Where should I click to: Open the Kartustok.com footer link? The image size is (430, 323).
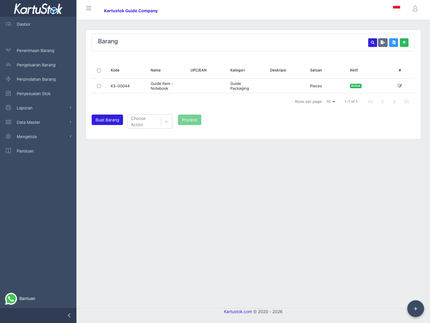pos(238,312)
